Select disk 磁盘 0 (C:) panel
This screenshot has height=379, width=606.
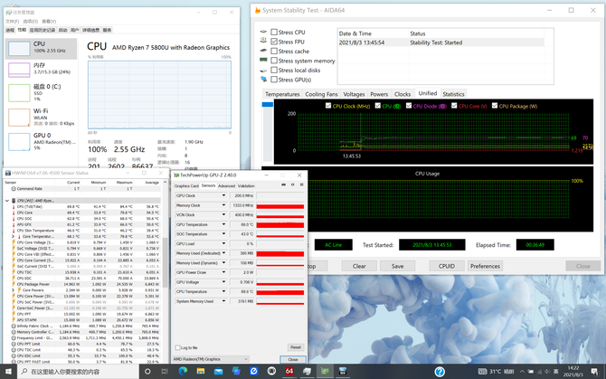pyautogui.click(x=41, y=93)
